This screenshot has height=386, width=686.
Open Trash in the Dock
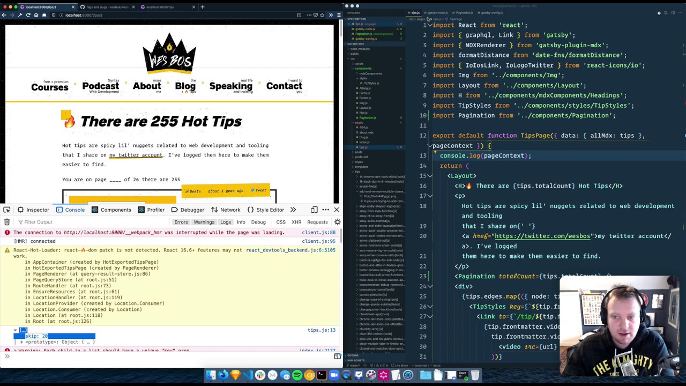[x=475, y=375]
